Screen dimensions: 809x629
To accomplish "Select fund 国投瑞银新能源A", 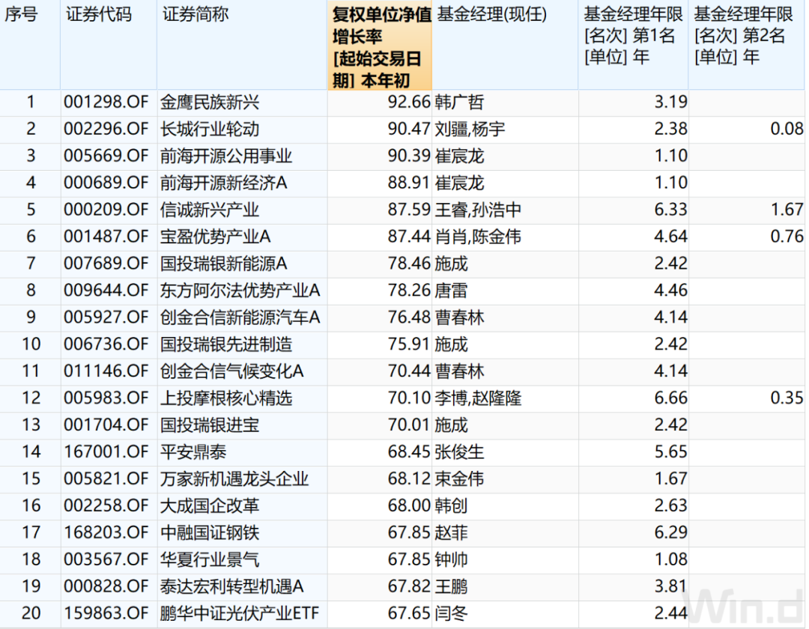I will [224, 264].
